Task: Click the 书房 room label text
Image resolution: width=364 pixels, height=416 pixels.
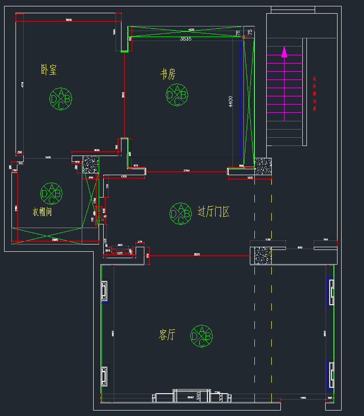Action: [x=168, y=74]
